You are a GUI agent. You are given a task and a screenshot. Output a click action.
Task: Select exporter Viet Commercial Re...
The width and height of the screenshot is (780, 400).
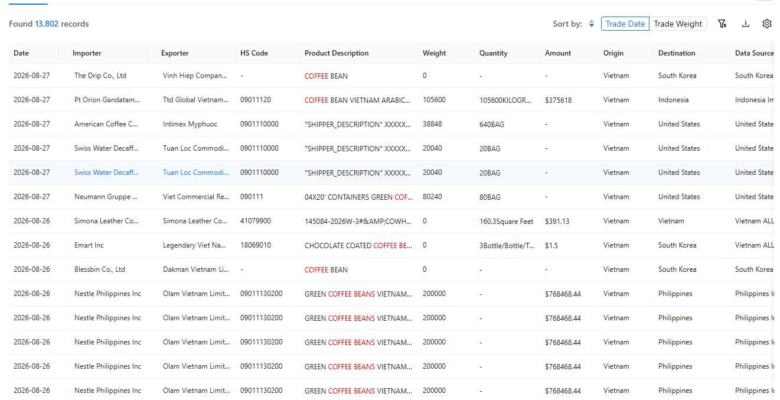(x=196, y=197)
